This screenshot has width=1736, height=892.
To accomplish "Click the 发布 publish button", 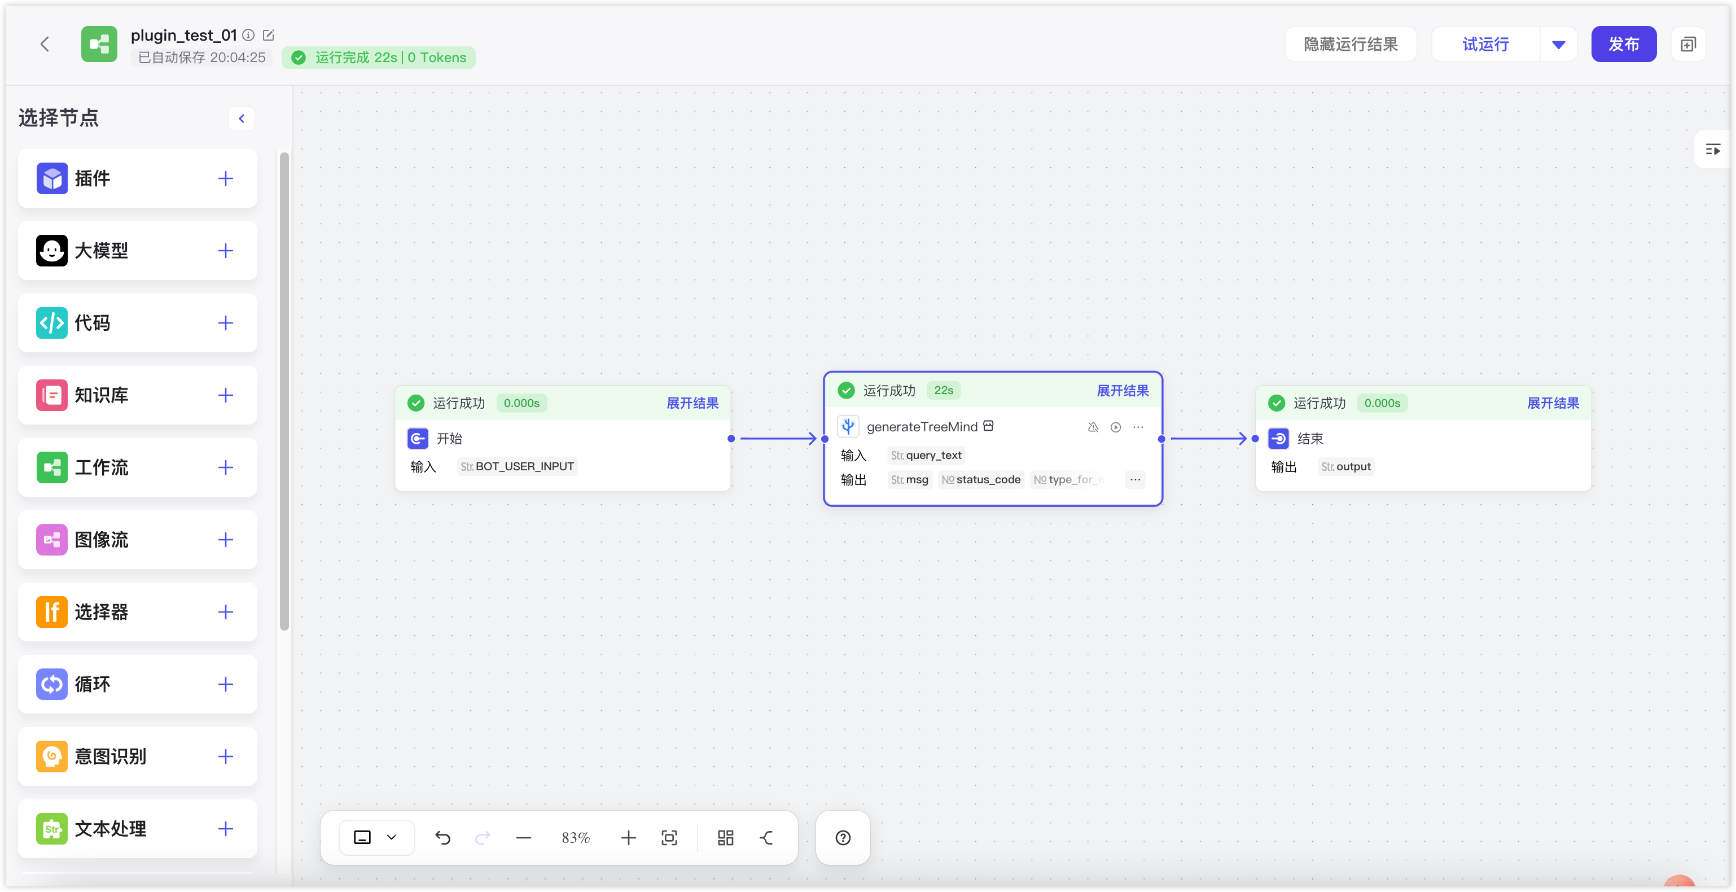I will (x=1623, y=45).
